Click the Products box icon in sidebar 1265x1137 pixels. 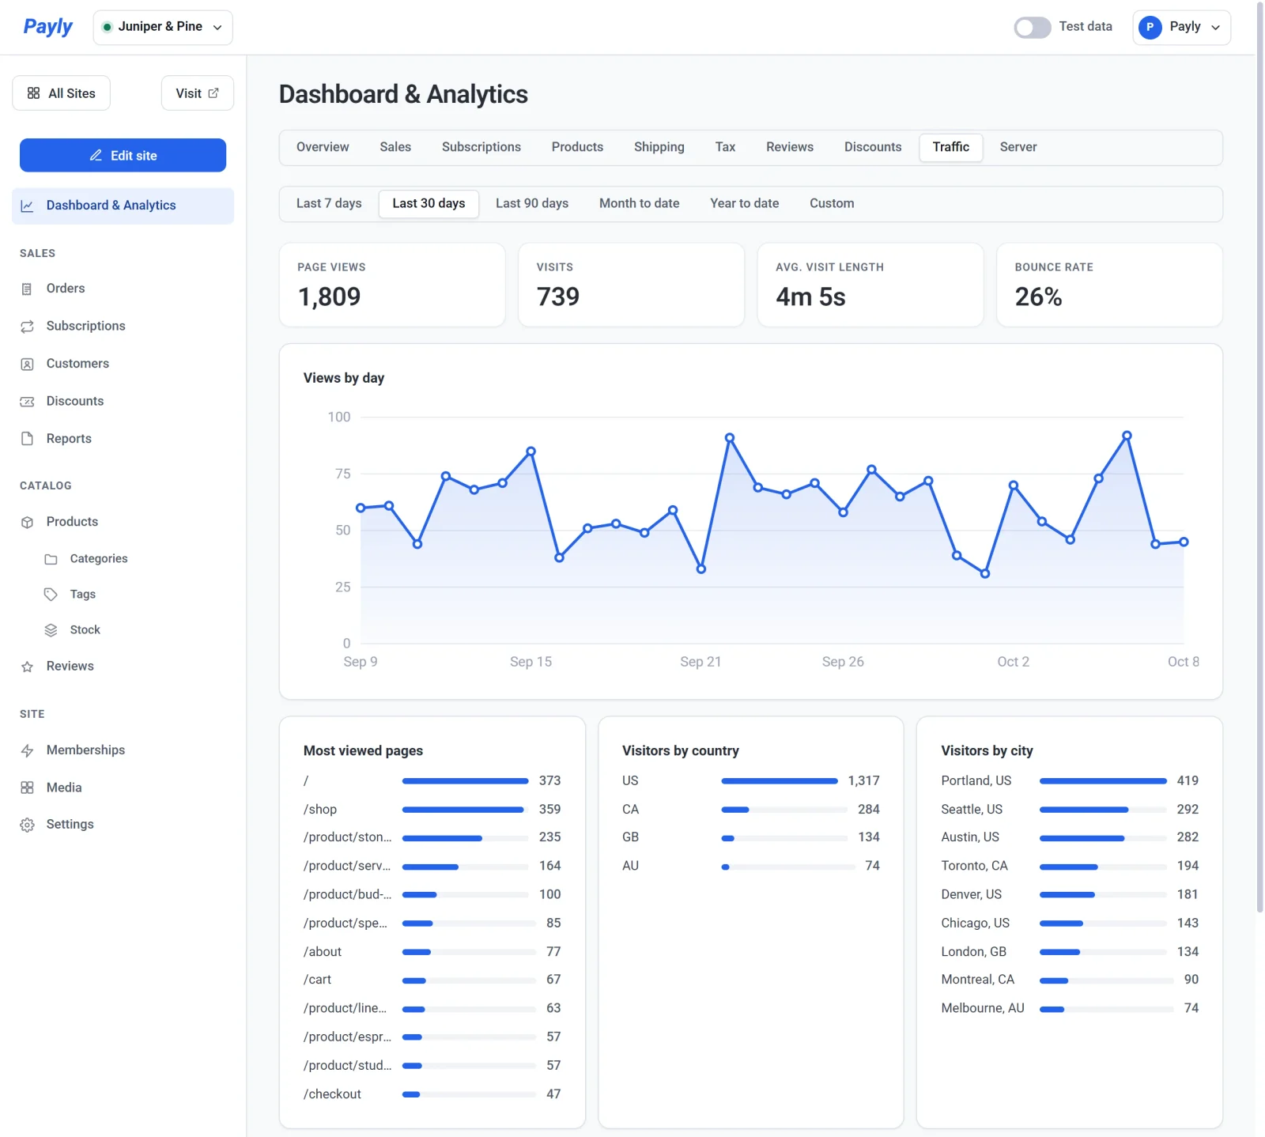click(x=27, y=522)
